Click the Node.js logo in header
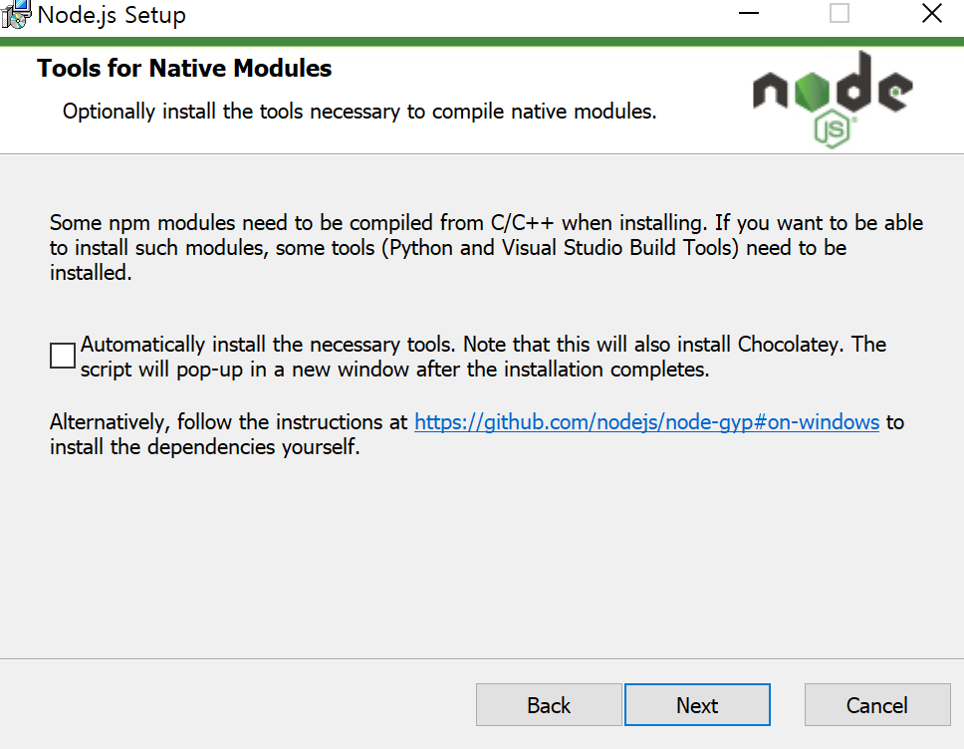This screenshot has width=964, height=749. point(834,100)
